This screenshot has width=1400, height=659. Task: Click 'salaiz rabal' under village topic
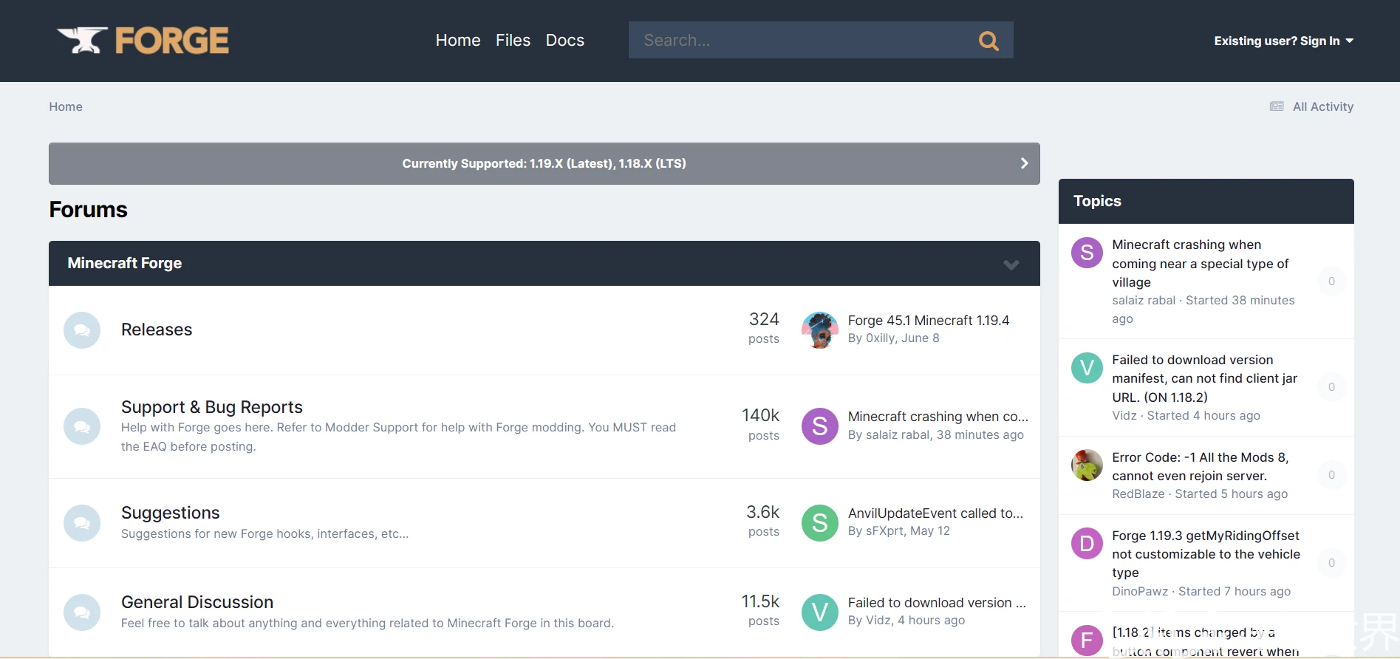point(1144,301)
